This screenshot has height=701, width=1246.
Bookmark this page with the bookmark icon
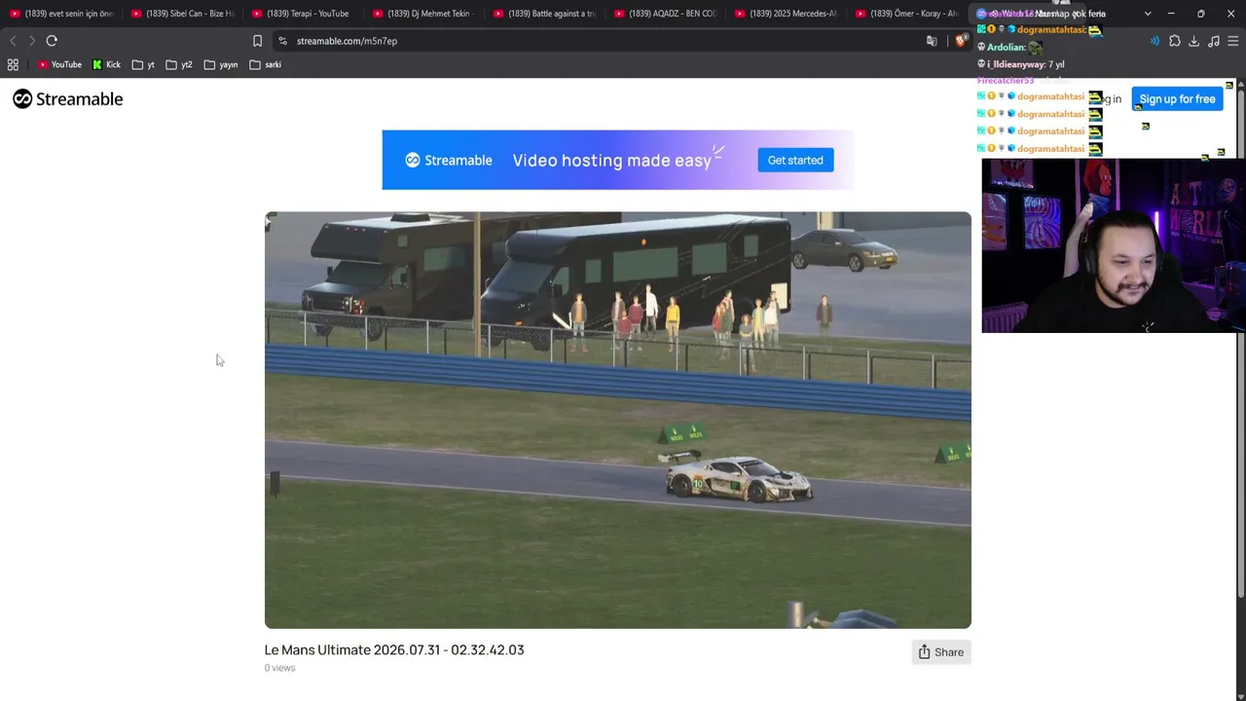(257, 41)
